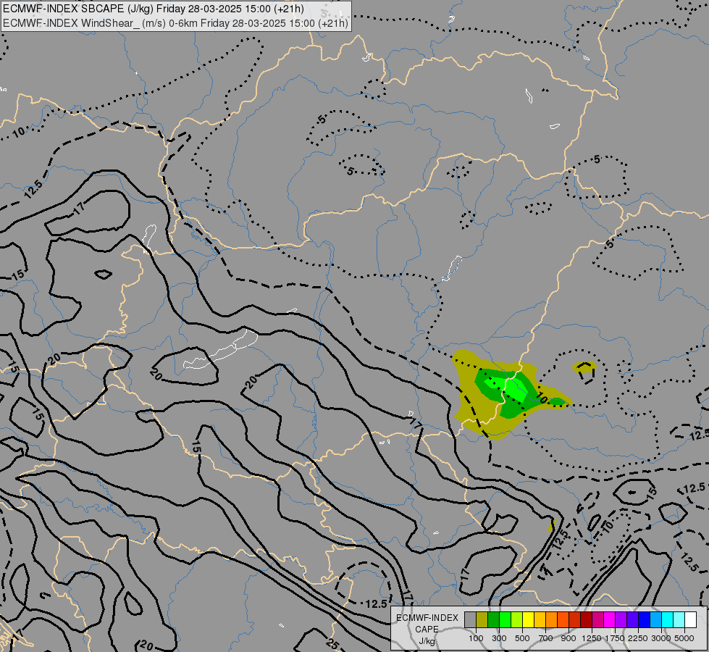Click the orange swatch above 700
709x652 pixels.
click(x=552, y=620)
